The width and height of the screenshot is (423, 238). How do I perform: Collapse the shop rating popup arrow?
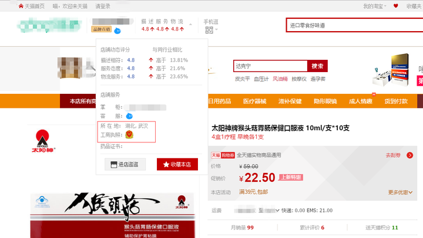pyautogui.click(x=190, y=25)
